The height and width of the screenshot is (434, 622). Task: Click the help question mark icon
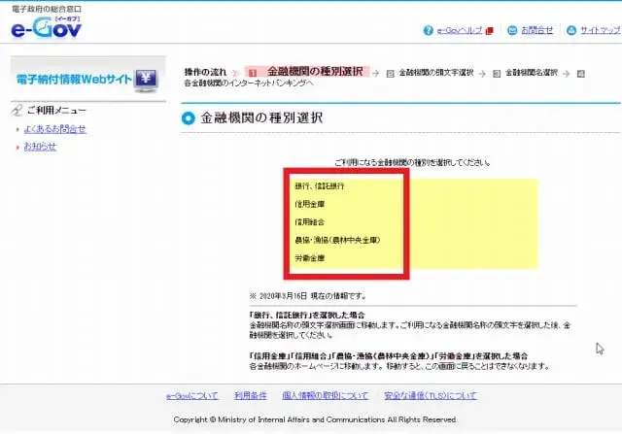tap(428, 30)
